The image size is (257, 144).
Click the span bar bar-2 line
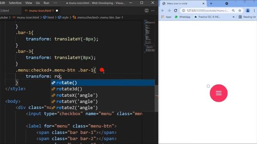pos(76,139)
